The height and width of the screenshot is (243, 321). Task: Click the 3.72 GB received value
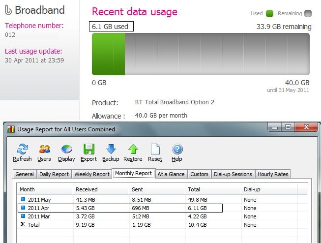click(86, 216)
